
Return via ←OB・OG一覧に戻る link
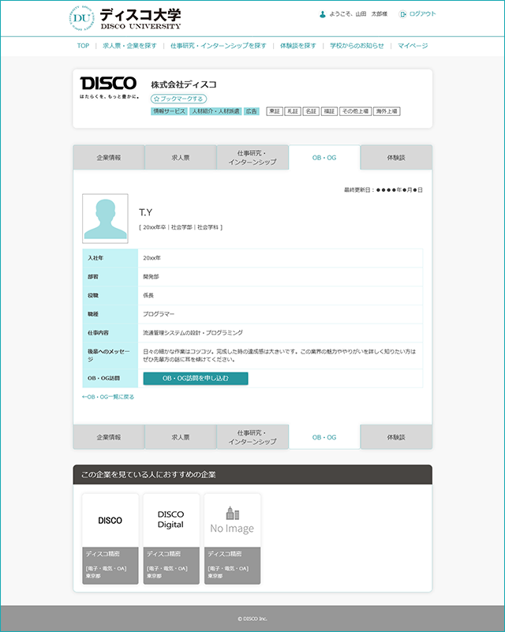(108, 397)
